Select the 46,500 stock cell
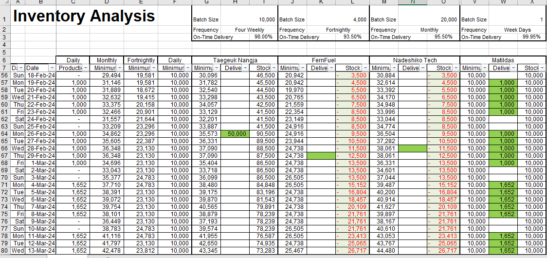 point(263,75)
